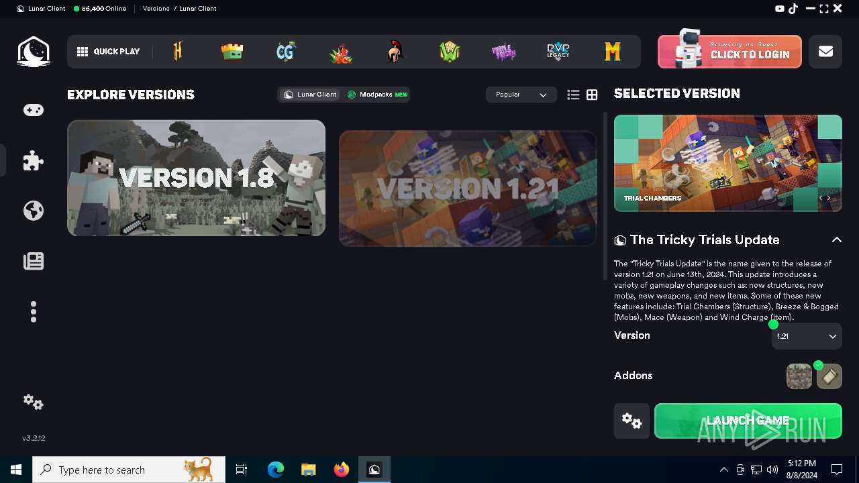Open the globe servers sidebar icon
Screen dimensions: 859x483
coord(34,211)
